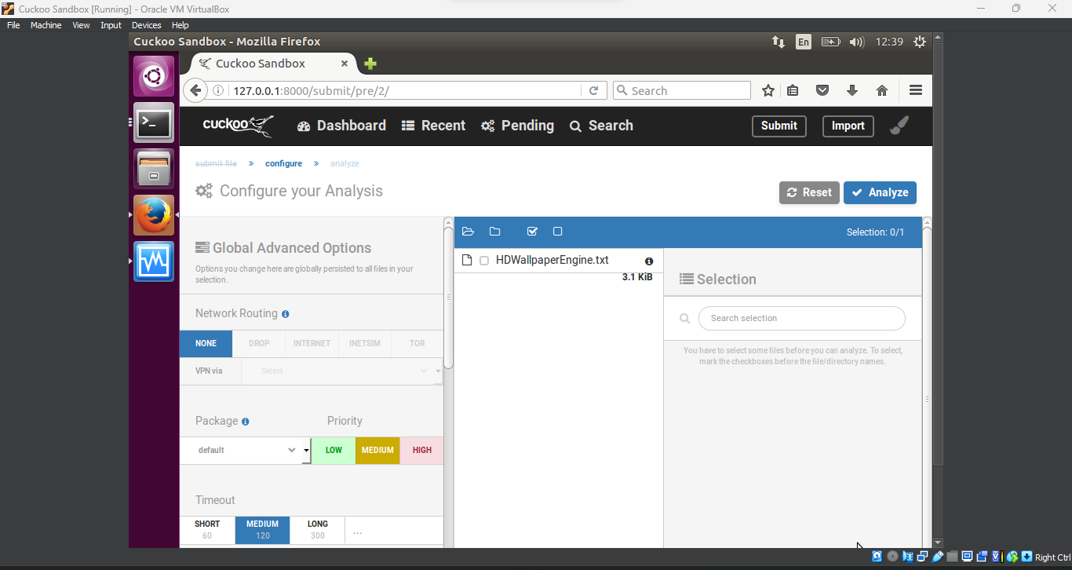Select NONE network routing

point(206,343)
